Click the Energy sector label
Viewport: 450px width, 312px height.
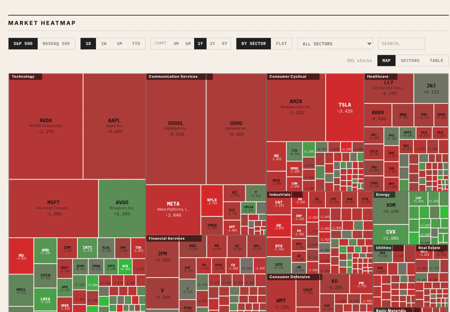point(384,194)
